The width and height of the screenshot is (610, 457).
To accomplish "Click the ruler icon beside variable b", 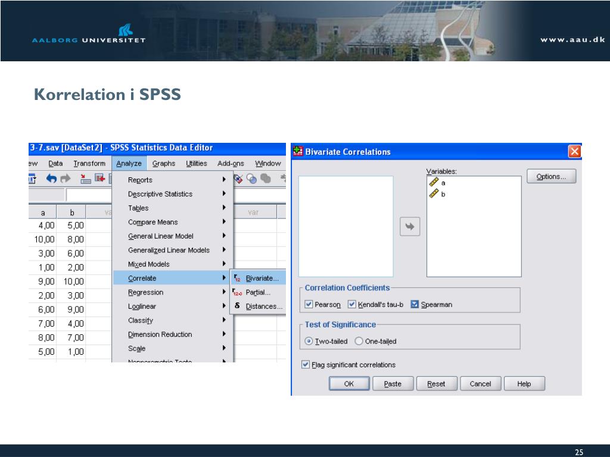I will [x=434, y=193].
